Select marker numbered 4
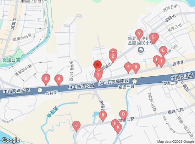195x144 pixels. 128,68
